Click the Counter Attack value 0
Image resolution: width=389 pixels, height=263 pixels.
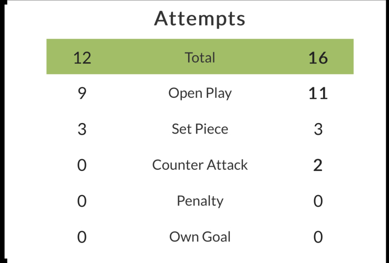pyautogui.click(x=82, y=165)
